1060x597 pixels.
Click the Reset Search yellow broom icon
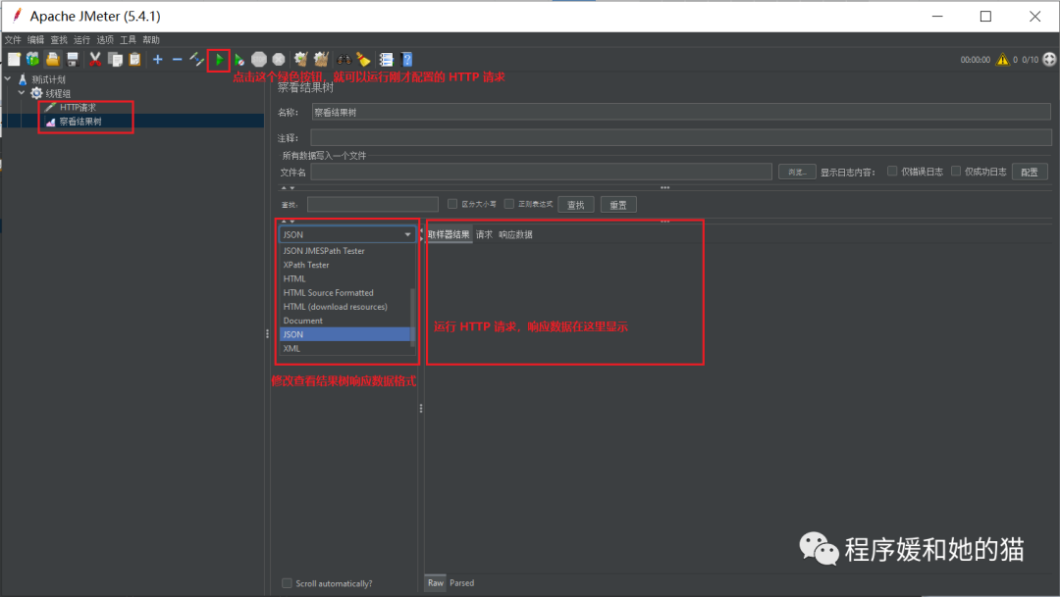pyautogui.click(x=364, y=60)
